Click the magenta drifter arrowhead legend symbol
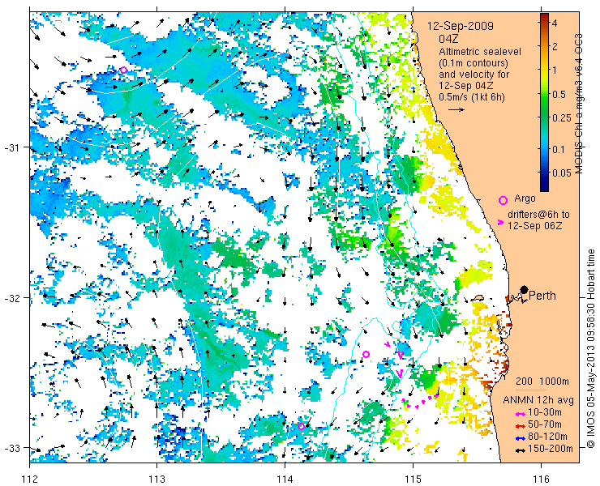The height and width of the screenshot is (486, 600). tap(500, 222)
